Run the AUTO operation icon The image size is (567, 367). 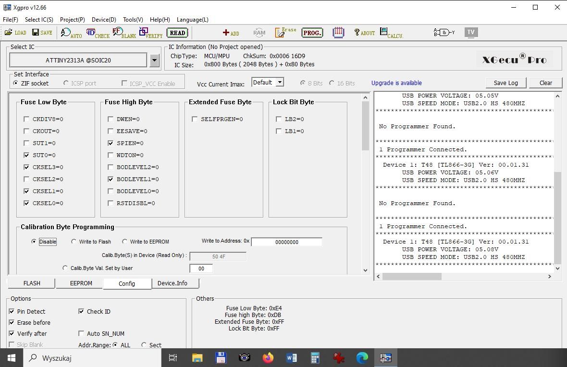coord(71,33)
